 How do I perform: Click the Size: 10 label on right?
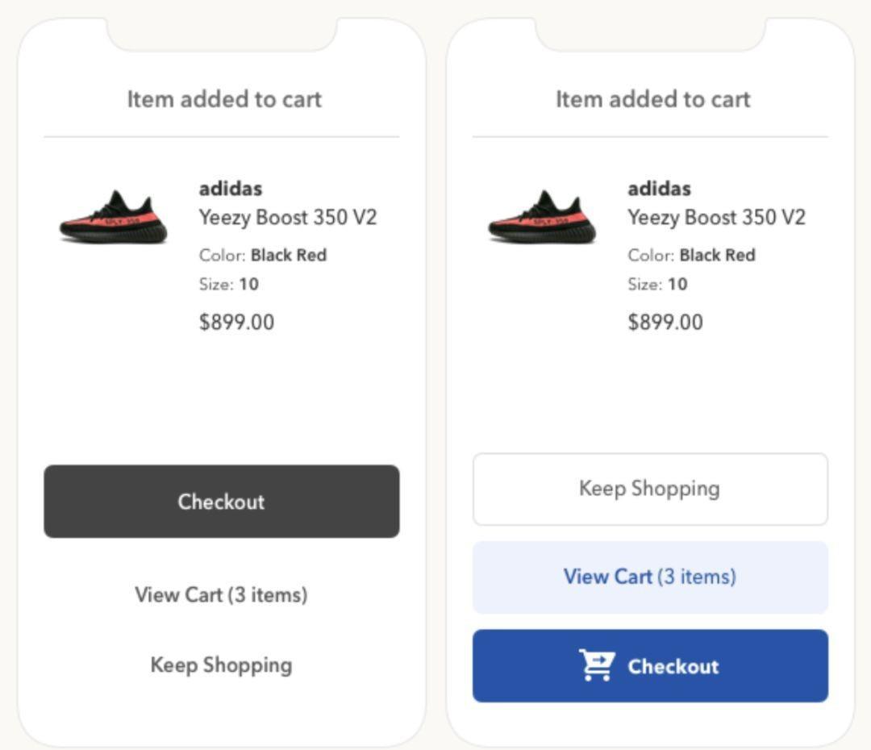click(658, 284)
